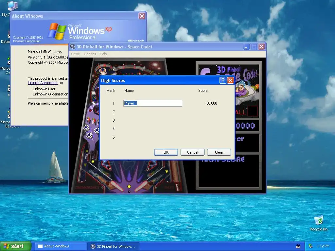Image resolution: width=335 pixels, height=251 pixels.
Task: Close the 3D Pinball window
Action: point(261,47)
